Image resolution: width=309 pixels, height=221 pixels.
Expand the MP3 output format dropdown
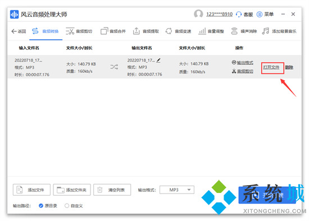pos(177,190)
